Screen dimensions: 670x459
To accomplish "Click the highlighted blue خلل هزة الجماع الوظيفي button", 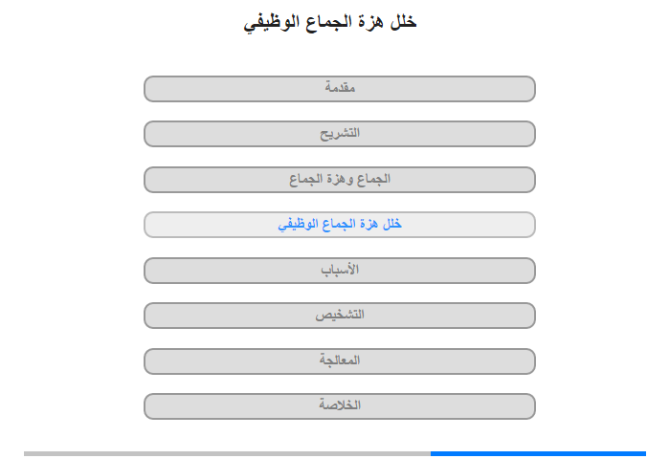I will coord(339,225).
